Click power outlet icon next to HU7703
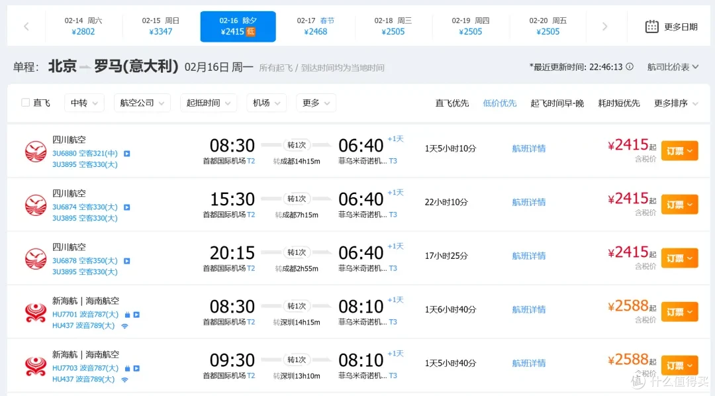 [x=127, y=368]
